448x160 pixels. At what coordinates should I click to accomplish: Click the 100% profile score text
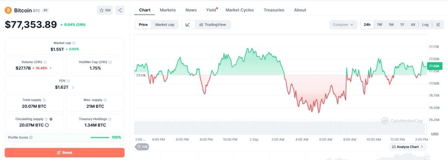[116, 137]
